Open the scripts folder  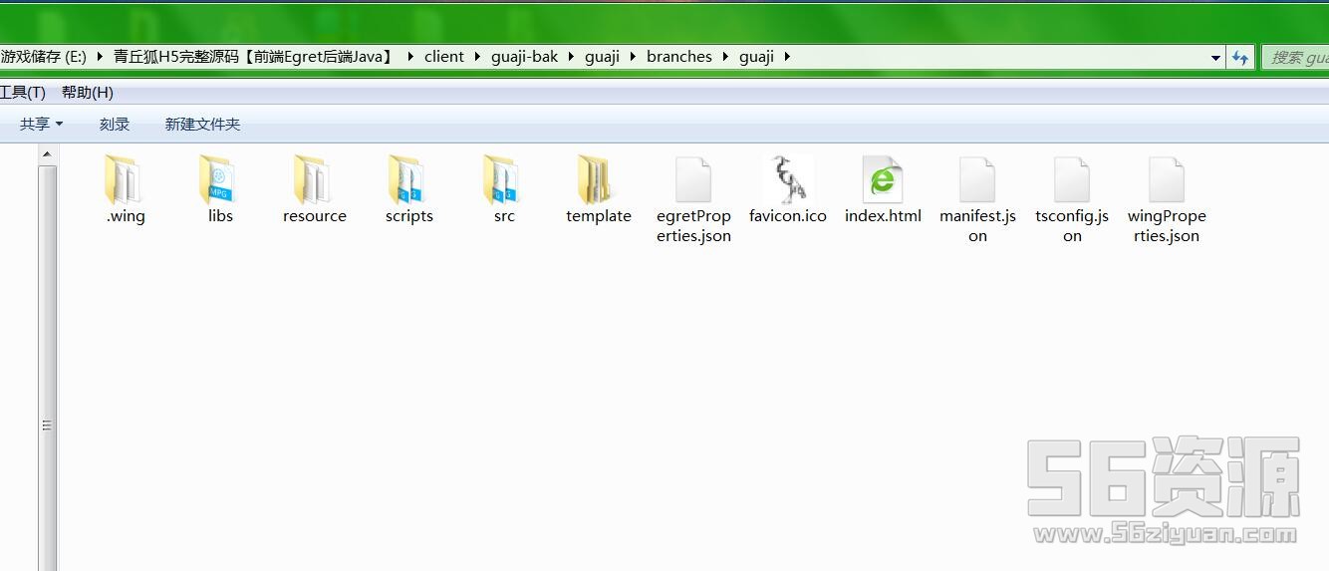coord(408,182)
